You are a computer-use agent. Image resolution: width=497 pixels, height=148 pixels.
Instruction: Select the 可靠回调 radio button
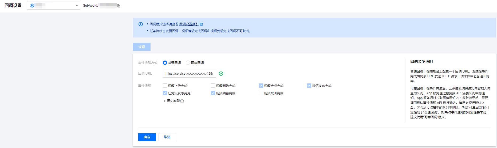click(188, 63)
